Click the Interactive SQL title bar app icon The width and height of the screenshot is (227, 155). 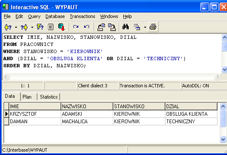tap(5, 7)
